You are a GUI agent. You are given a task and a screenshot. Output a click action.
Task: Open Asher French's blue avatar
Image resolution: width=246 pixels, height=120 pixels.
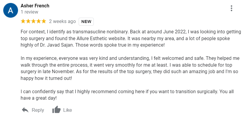pyautogui.click(x=11, y=10)
